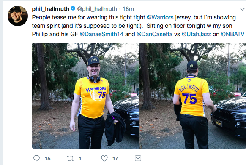Expand the tweet options chevron menu
Screen dimensions: 246x165
tap(243, 9)
